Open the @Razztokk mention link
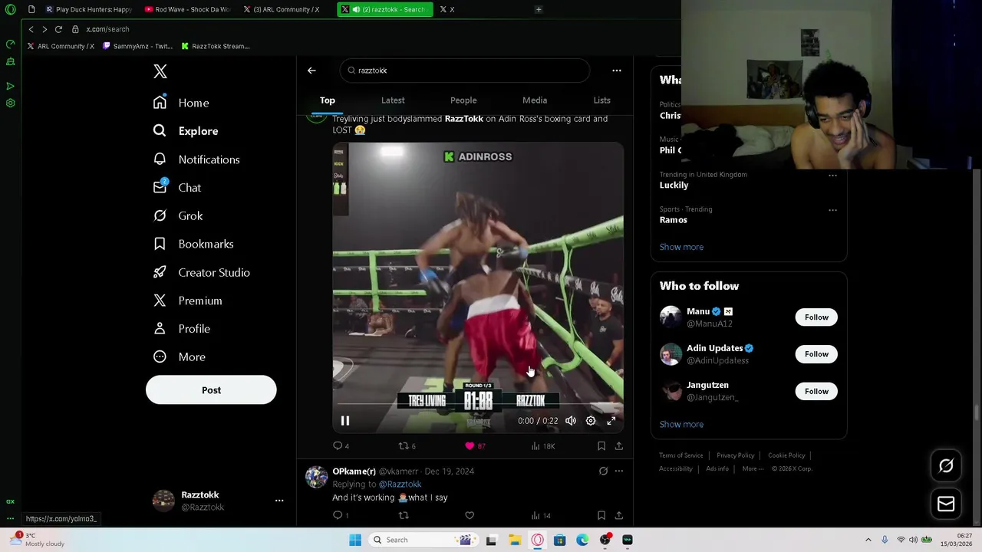The height and width of the screenshot is (552, 982). tap(400, 485)
